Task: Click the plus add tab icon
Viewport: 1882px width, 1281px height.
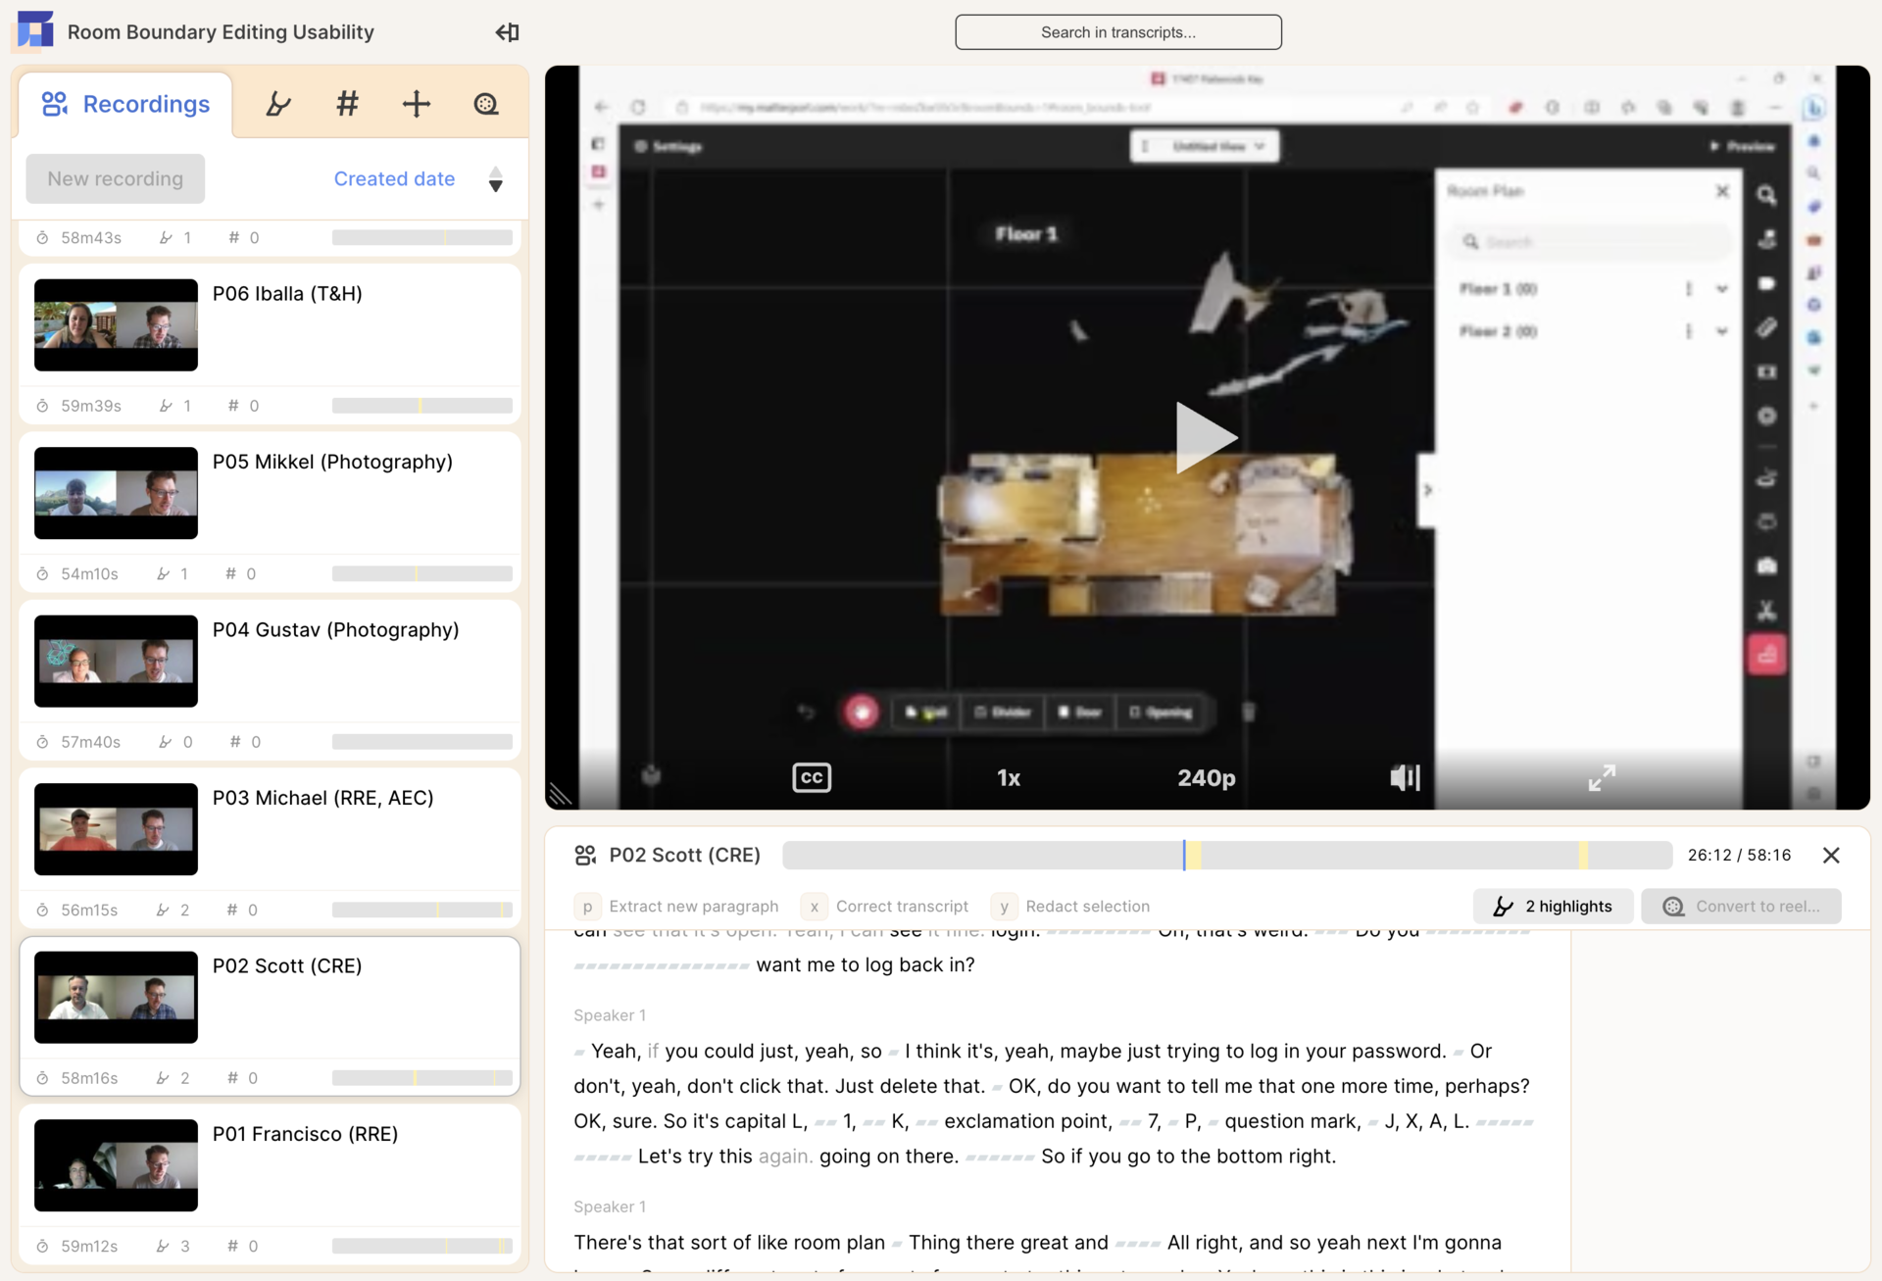Action: [x=416, y=104]
